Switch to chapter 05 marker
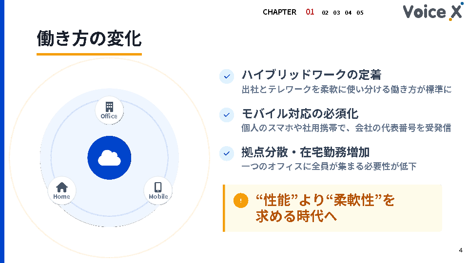This screenshot has height=263, width=468. point(360,13)
